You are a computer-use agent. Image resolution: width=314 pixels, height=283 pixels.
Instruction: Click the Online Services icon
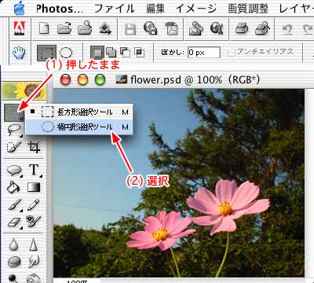pos(217,28)
